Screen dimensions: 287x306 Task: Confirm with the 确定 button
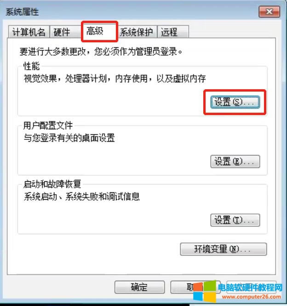point(139,287)
